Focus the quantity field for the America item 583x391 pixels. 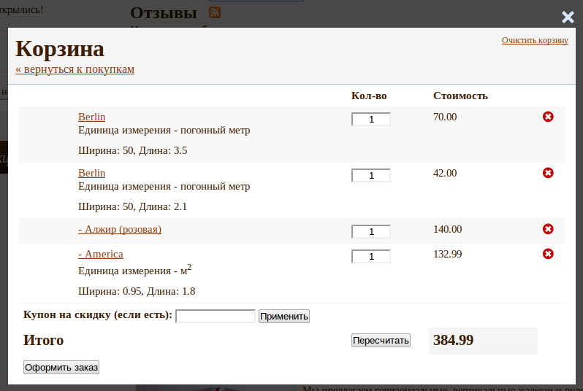pos(371,256)
